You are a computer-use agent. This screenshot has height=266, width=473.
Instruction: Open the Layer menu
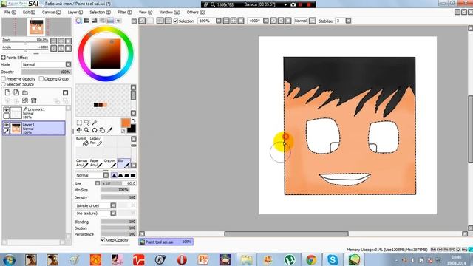coord(75,12)
